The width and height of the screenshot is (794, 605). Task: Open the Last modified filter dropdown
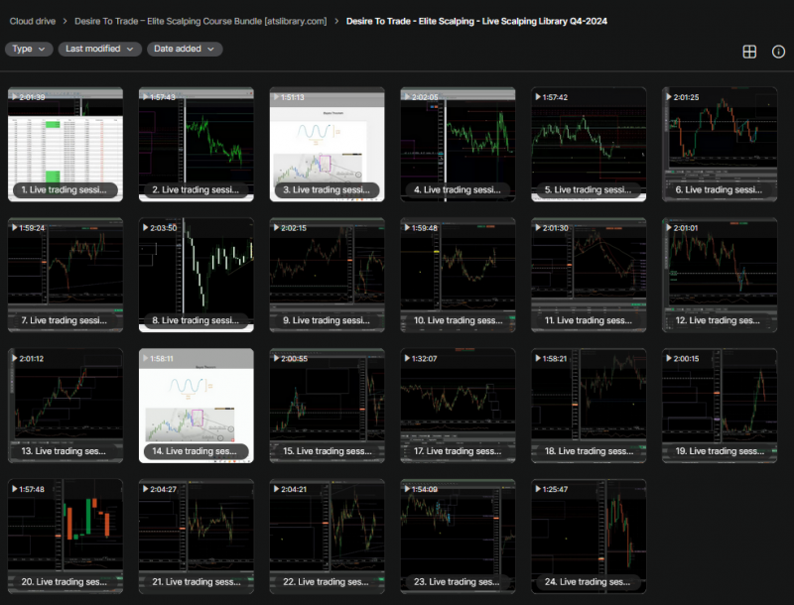[100, 49]
